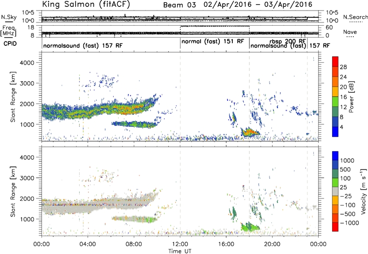Screen dimensions: 368x254
Task: Click the date range '02/Apr/2016 - 03/Apr/2016'
Action: 258,5
